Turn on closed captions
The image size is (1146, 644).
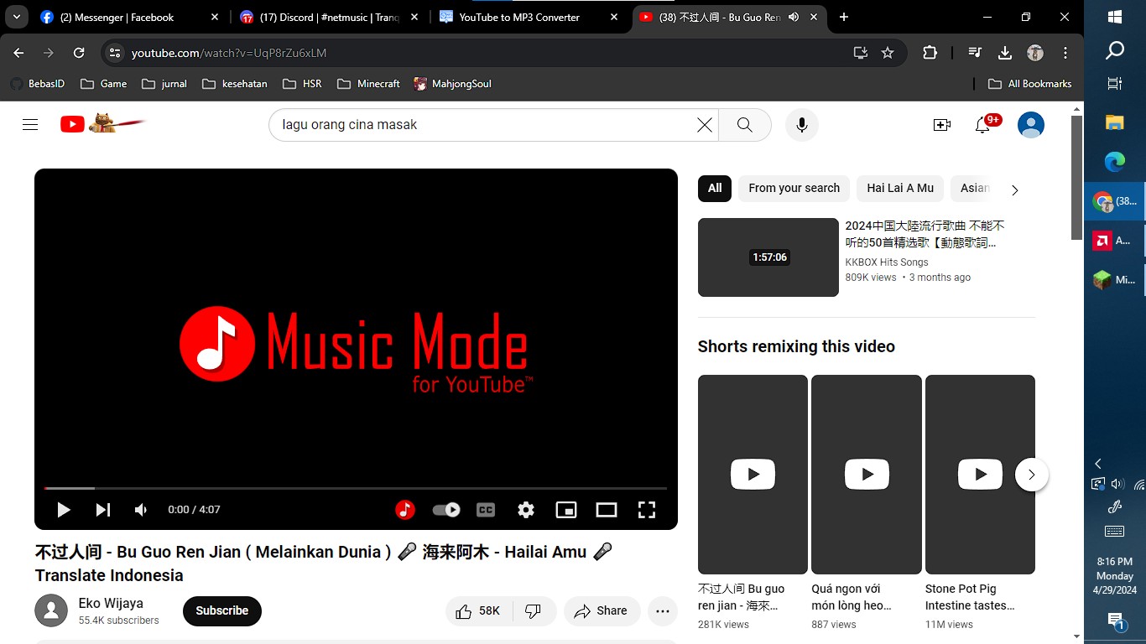tap(485, 510)
